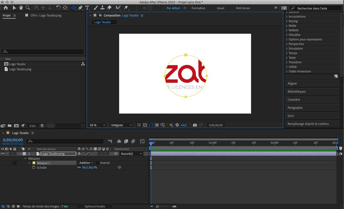Image resolution: width=344 pixels, height=209 pixels.
Task: Select the Clone Stamp tool
Action: (102, 8)
